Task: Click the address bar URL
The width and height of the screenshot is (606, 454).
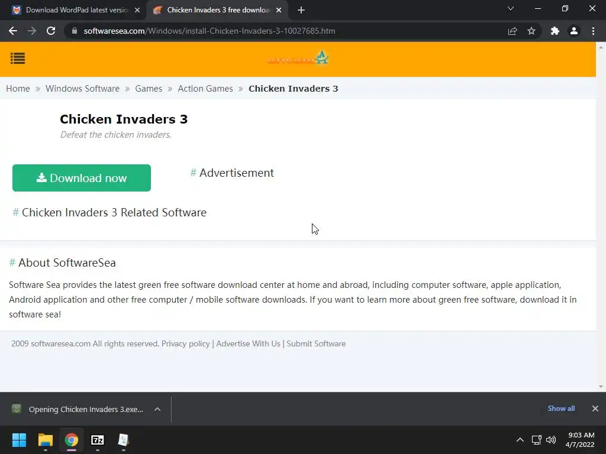Action: 209,31
